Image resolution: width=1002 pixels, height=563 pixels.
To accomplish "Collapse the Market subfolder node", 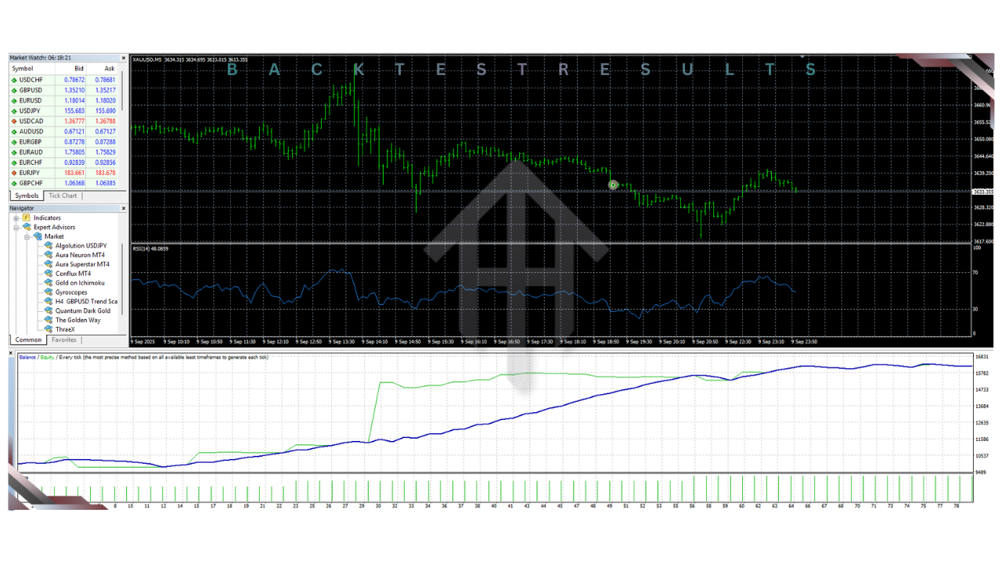I will pyautogui.click(x=27, y=236).
